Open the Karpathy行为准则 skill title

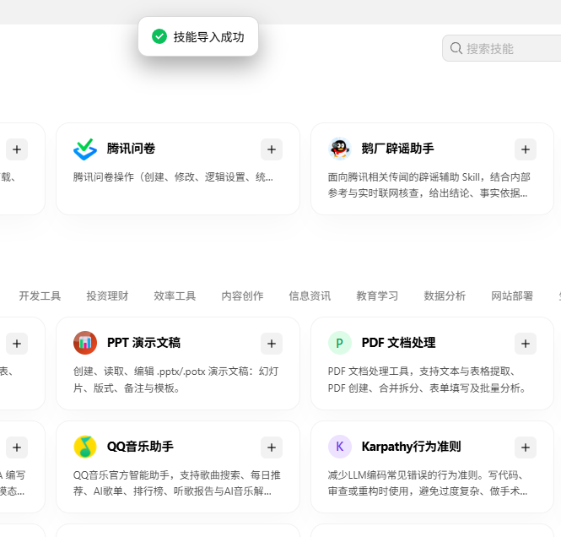click(411, 447)
